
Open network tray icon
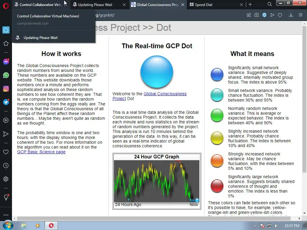click(270, 226)
